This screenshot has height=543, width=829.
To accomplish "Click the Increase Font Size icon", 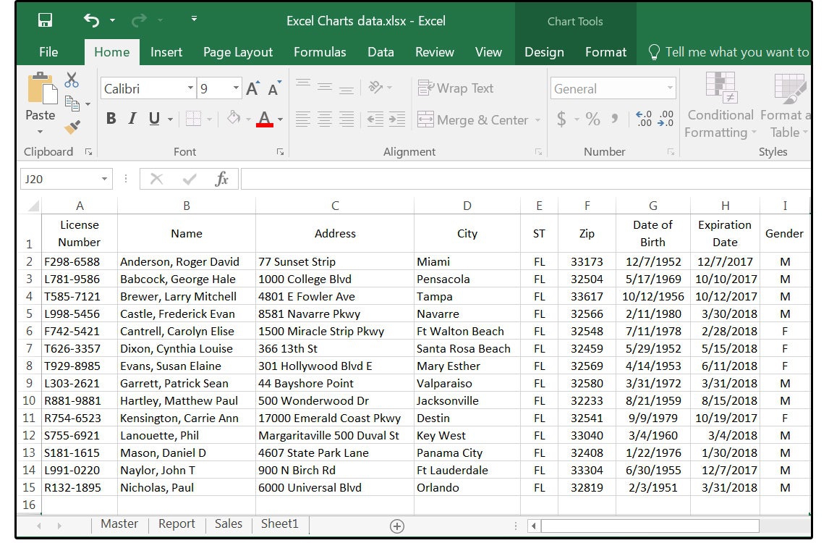I will pos(252,89).
